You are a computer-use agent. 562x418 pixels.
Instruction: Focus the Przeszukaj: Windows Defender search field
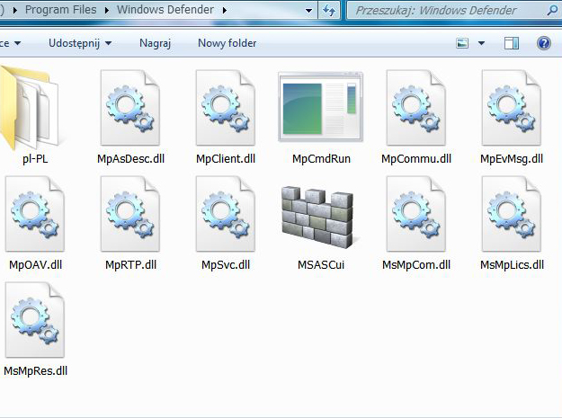click(x=452, y=11)
